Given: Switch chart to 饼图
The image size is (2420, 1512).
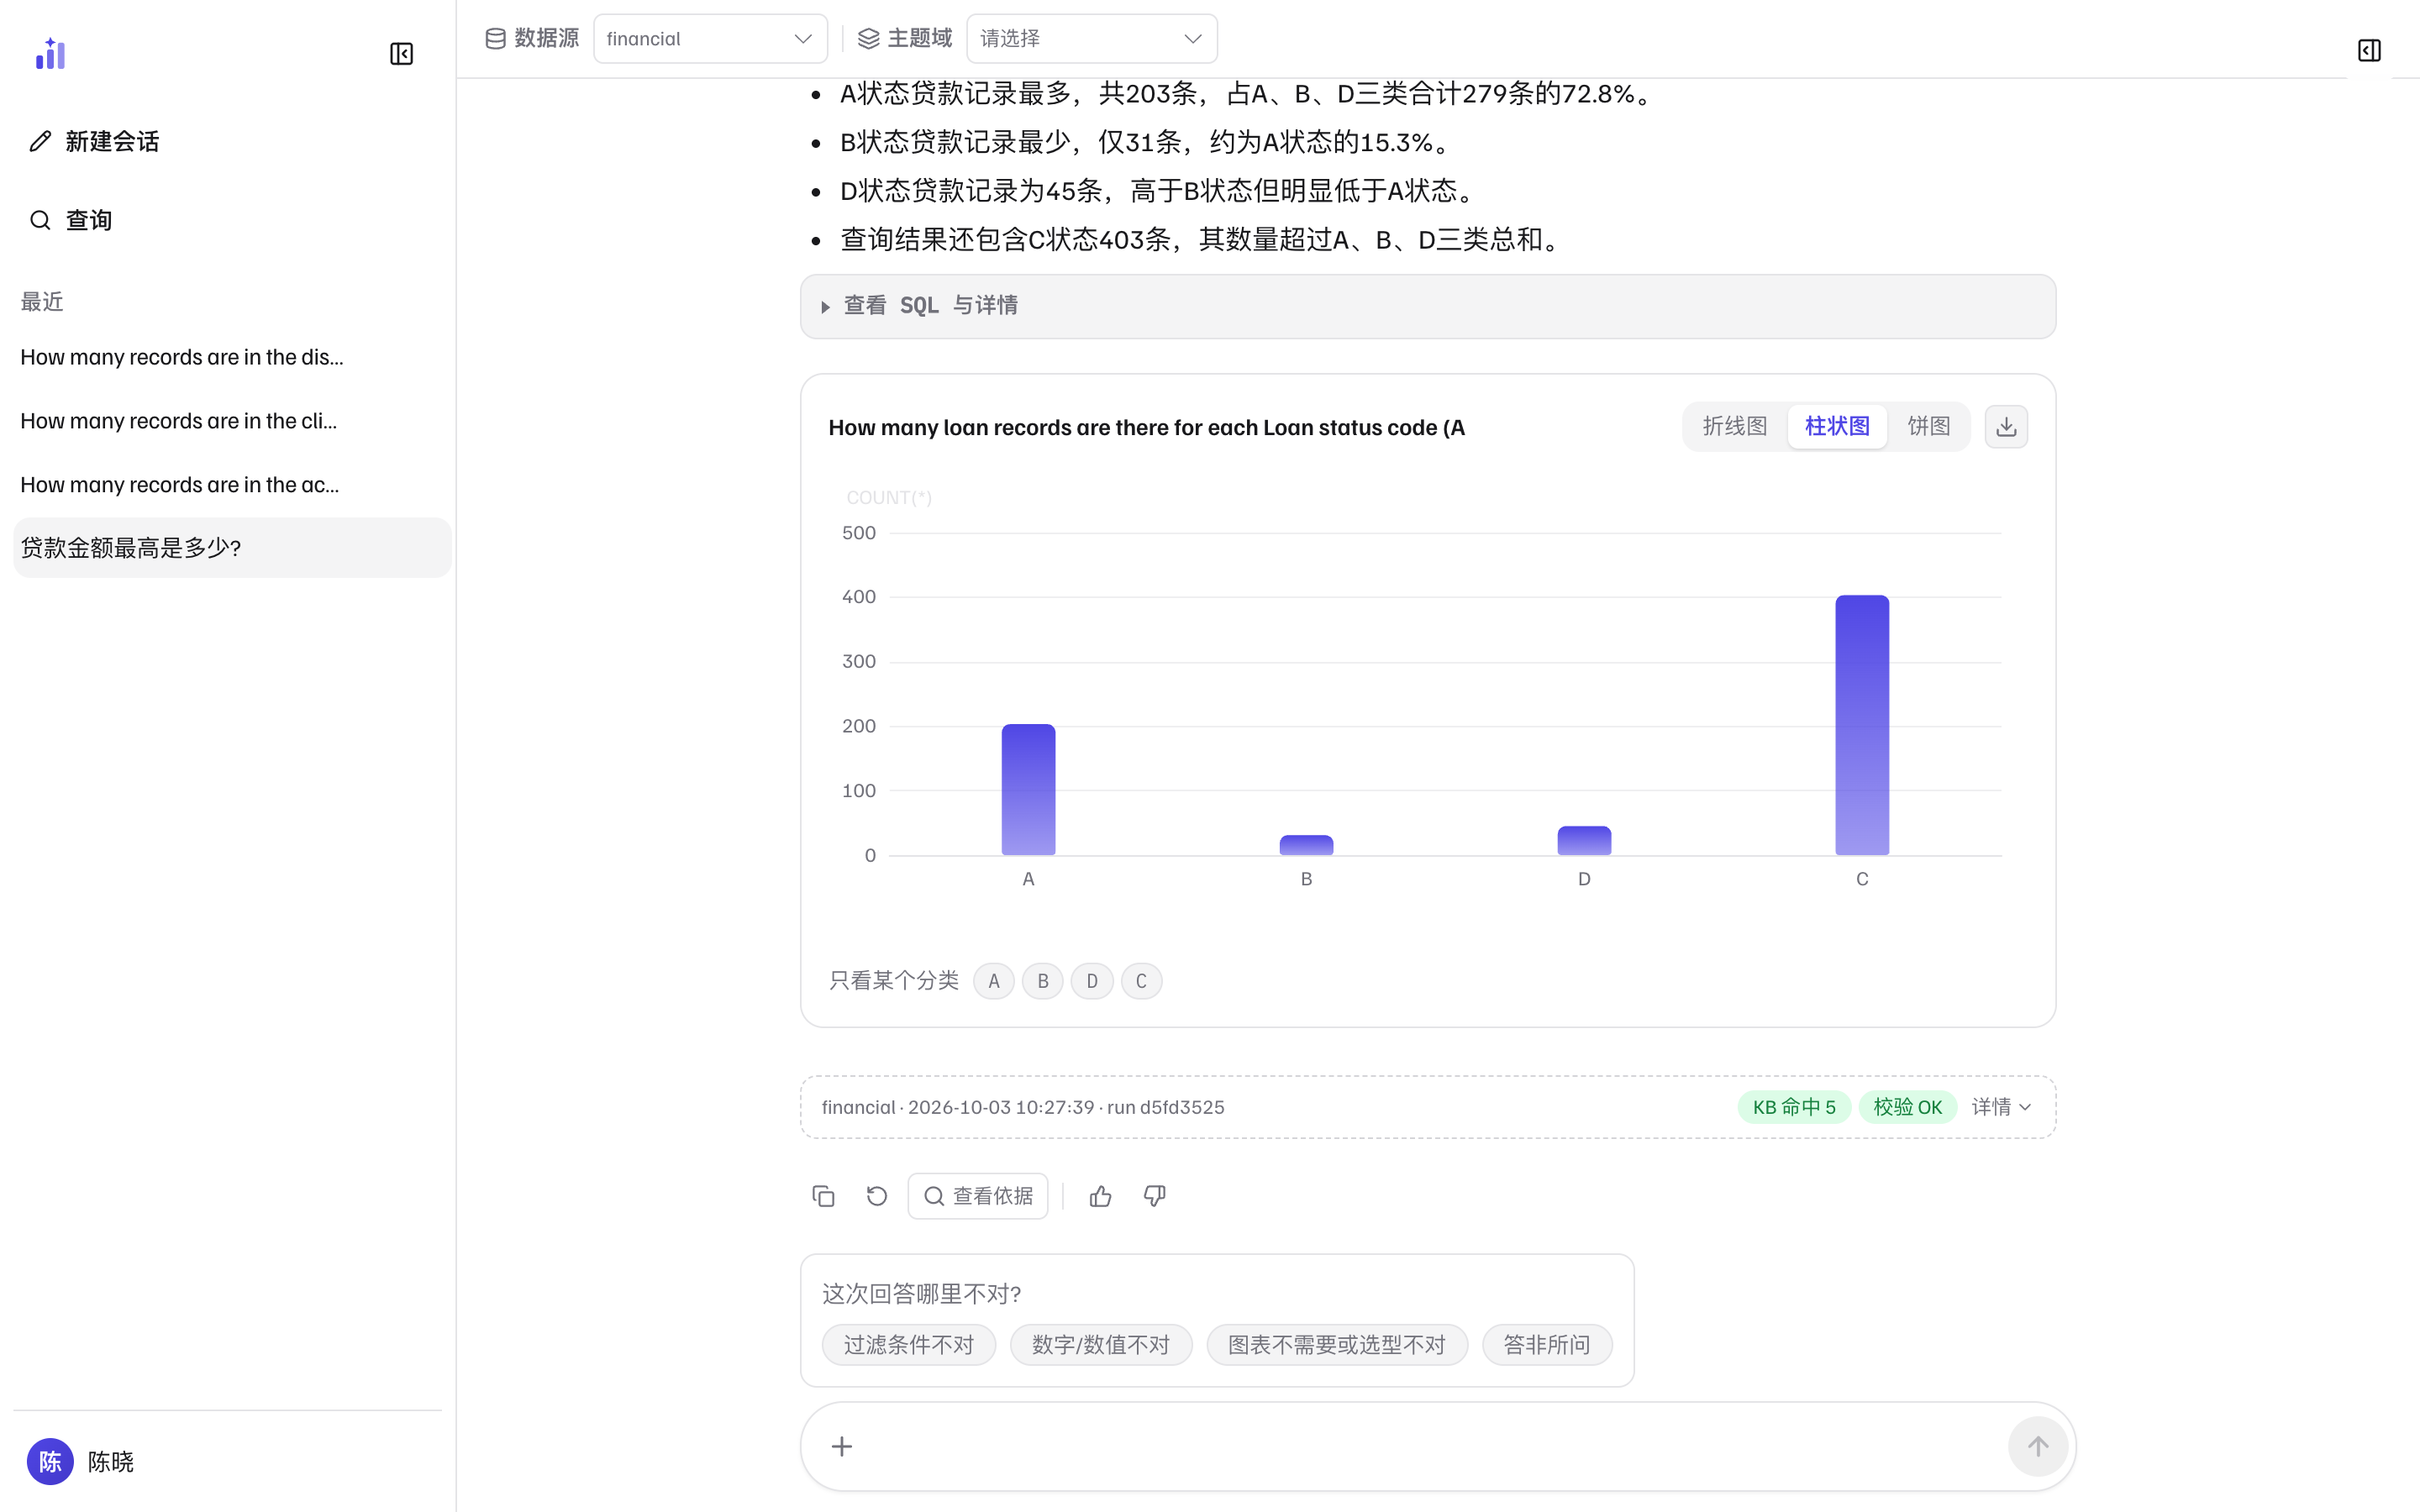Looking at the screenshot, I should (1929, 427).
